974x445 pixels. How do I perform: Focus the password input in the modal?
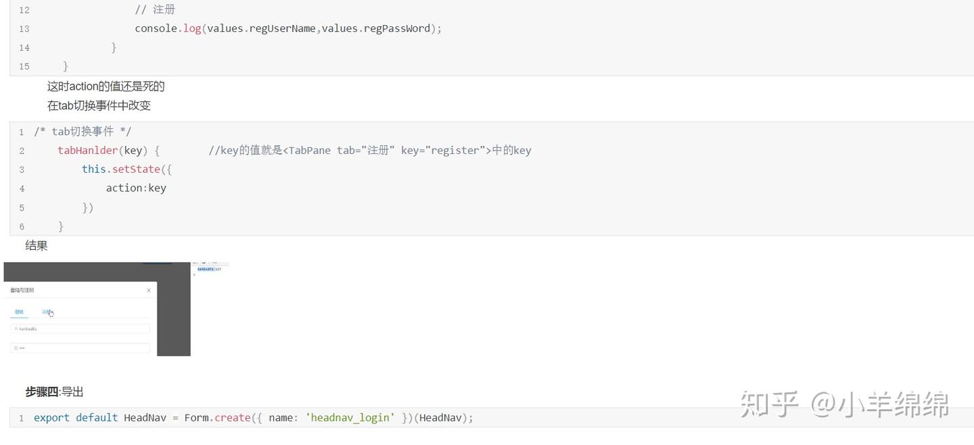coord(81,348)
